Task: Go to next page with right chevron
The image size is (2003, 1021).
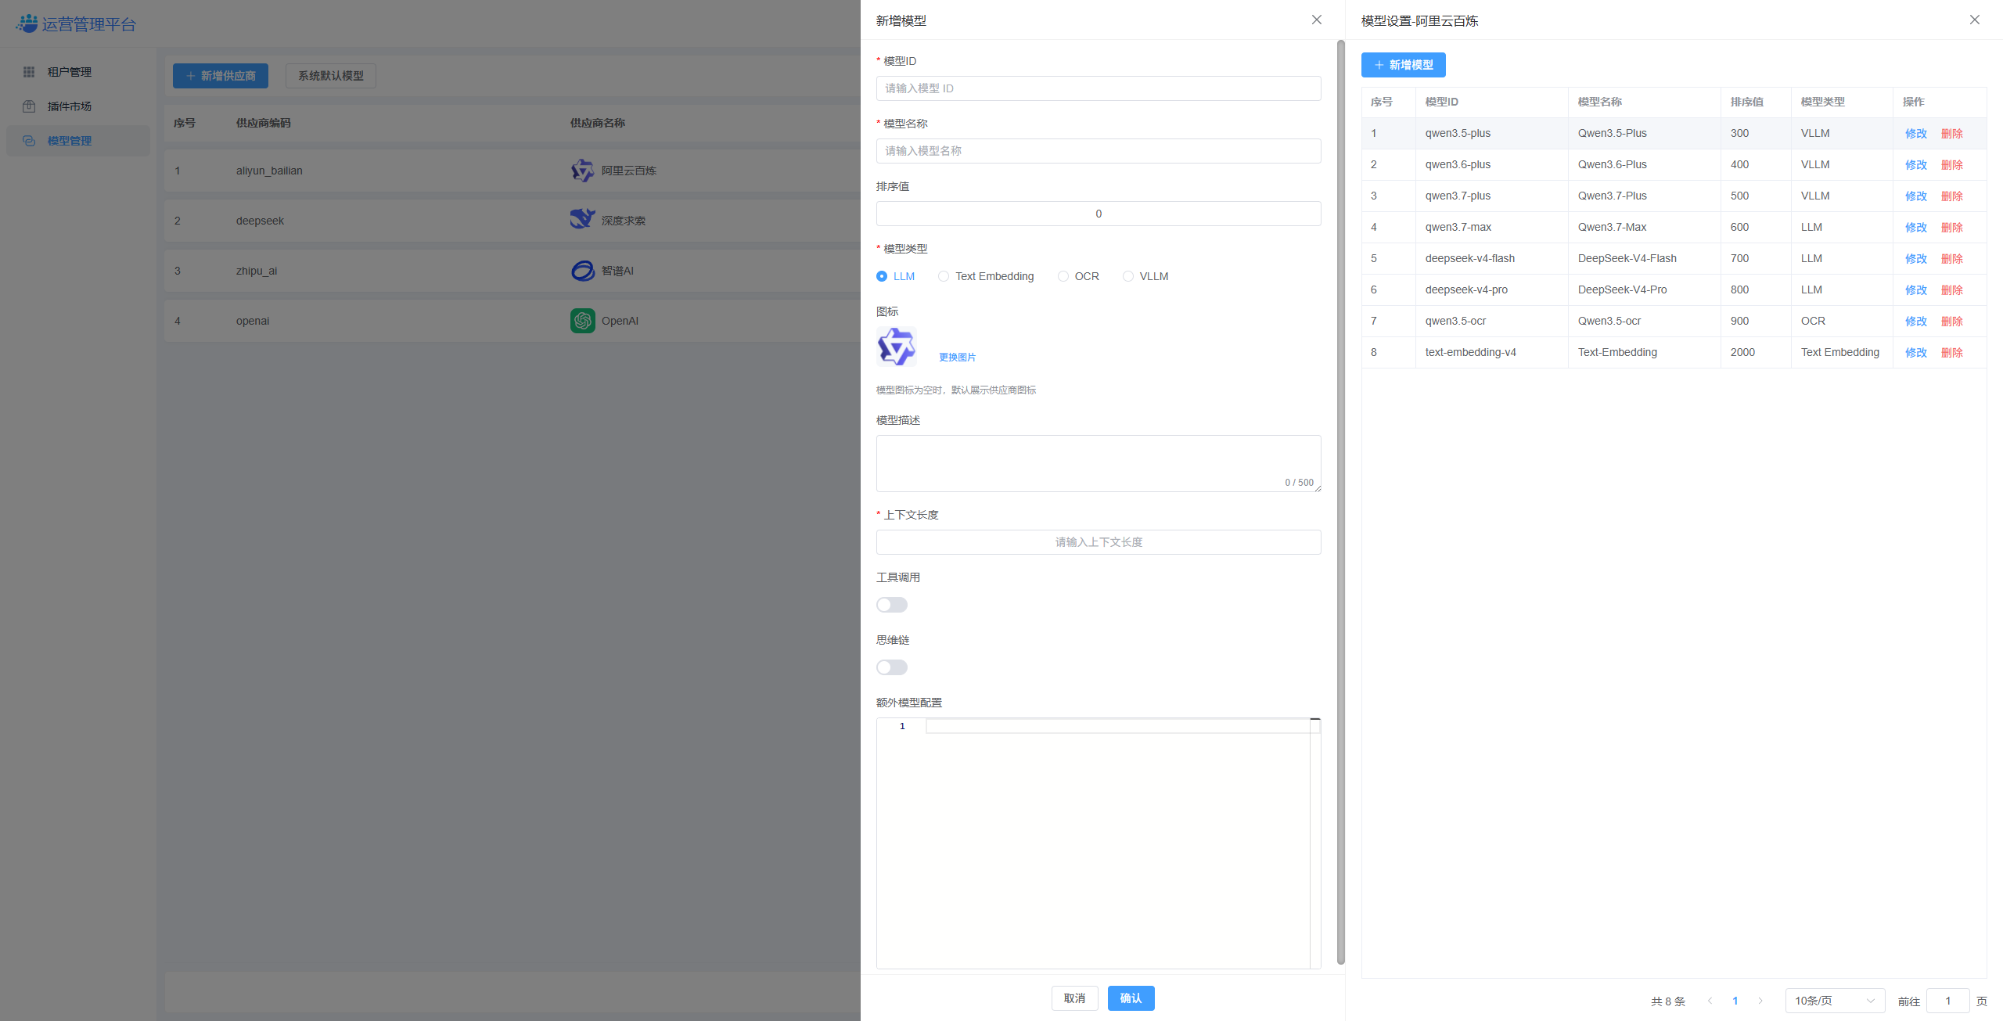Action: (1760, 1001)
